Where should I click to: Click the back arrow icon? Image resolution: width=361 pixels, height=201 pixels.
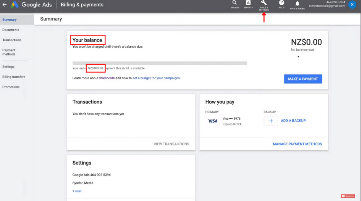[5, 4]
